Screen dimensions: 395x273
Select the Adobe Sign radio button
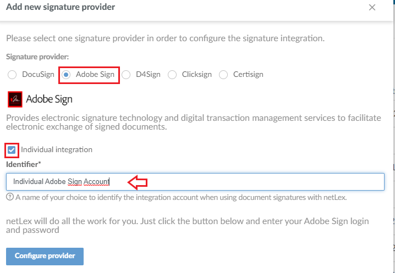point(66,75)
